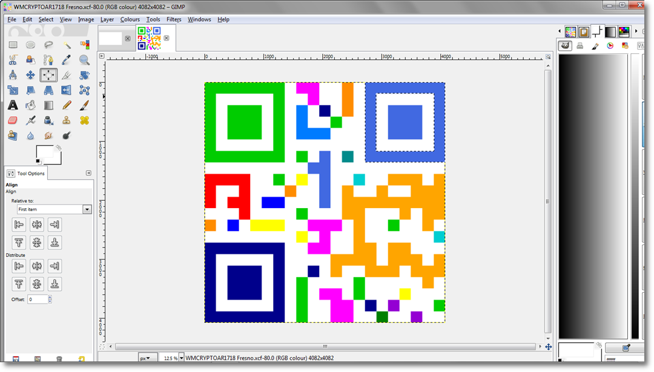654x372 pixels.
Task: Select the Clone stamp tool
Action: pos(67,120)
